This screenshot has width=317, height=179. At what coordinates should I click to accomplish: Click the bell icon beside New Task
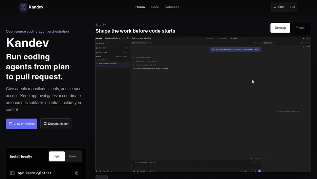[x=125, y=48]
